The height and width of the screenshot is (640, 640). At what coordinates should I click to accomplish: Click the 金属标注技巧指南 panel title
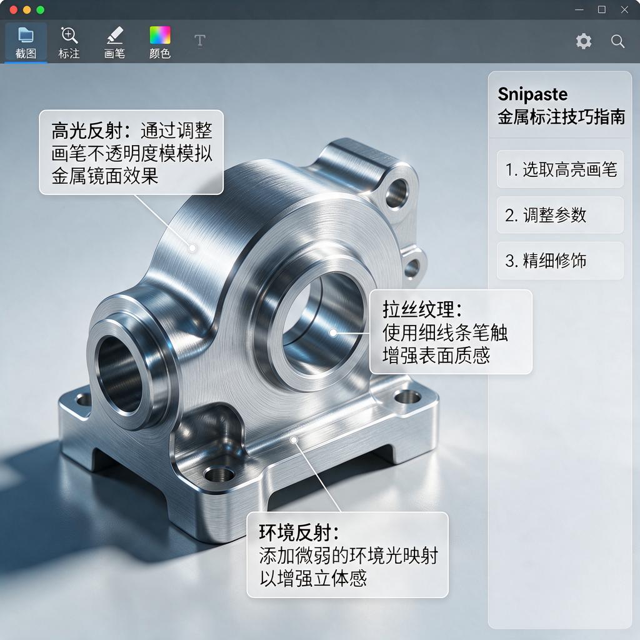561,117
